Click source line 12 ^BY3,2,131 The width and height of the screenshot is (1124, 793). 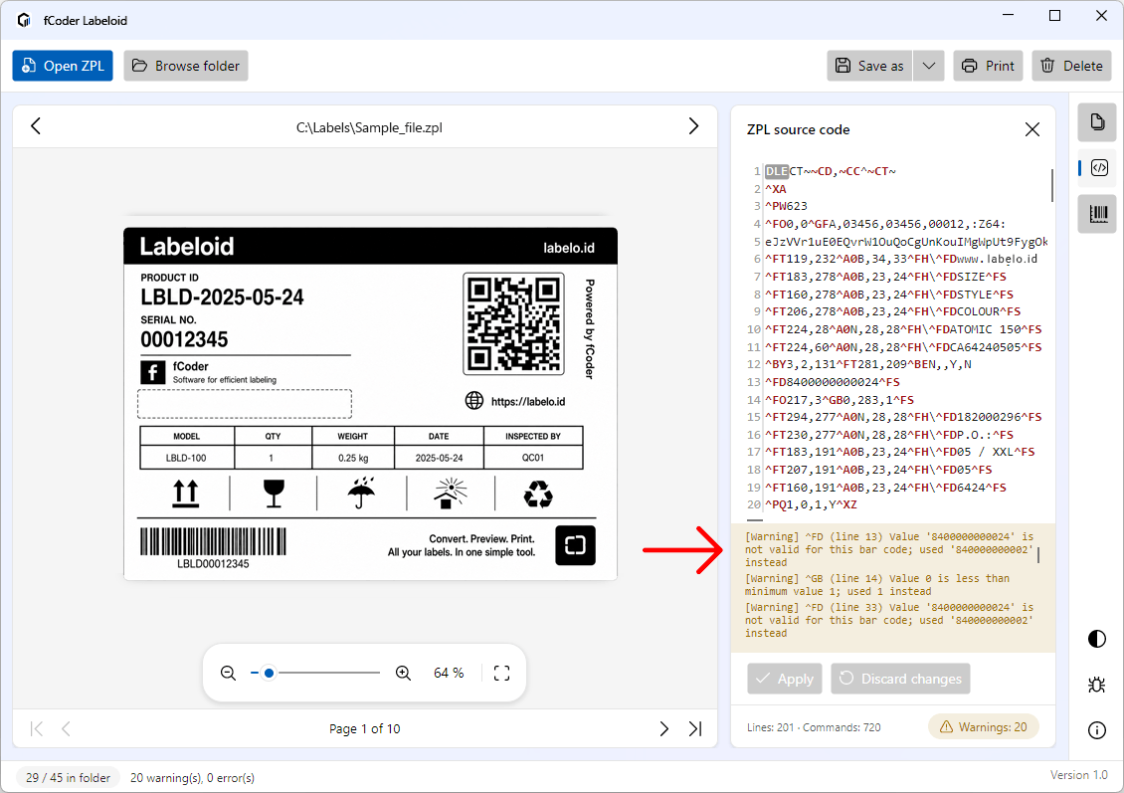click(x=868, y=364)
